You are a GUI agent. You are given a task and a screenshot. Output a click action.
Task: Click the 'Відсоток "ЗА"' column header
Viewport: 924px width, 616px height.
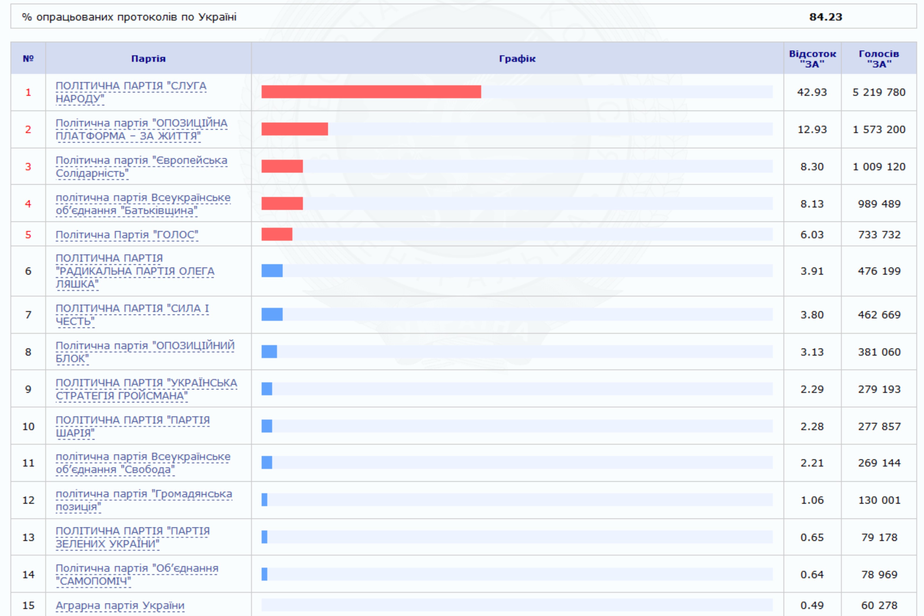pos(812,59)
